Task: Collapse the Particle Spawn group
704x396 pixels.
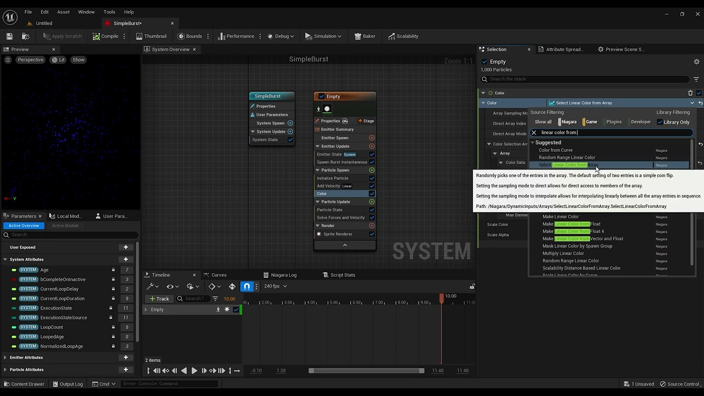Action: point(317,170)
